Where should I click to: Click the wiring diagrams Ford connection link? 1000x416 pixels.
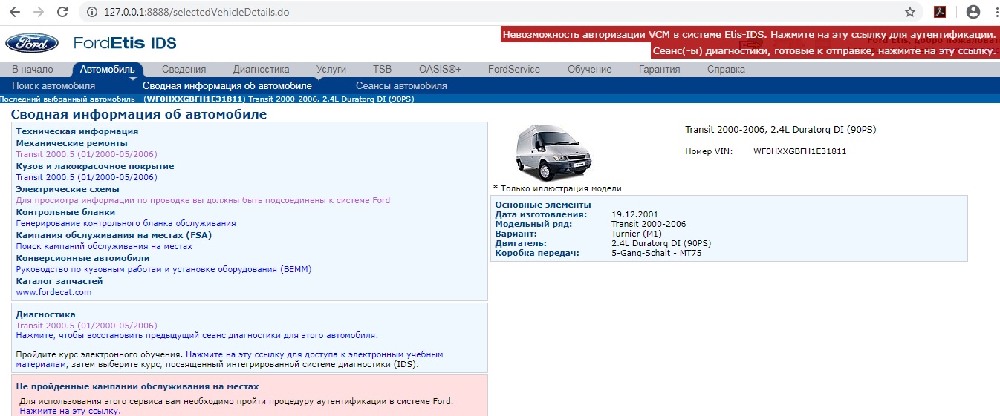203,200
